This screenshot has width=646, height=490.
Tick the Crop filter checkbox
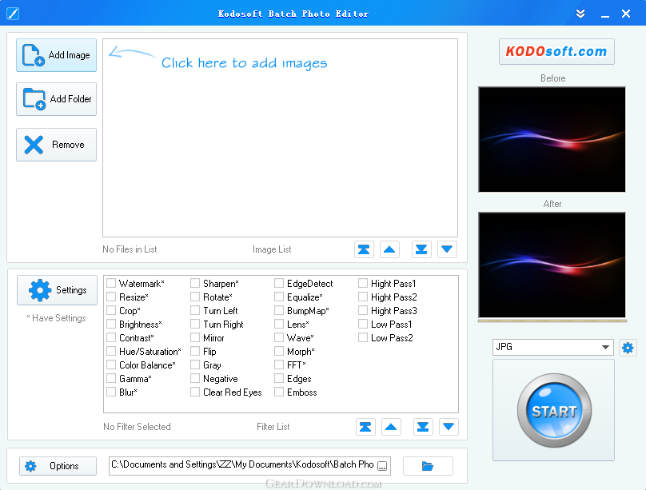tap(111, 310)
